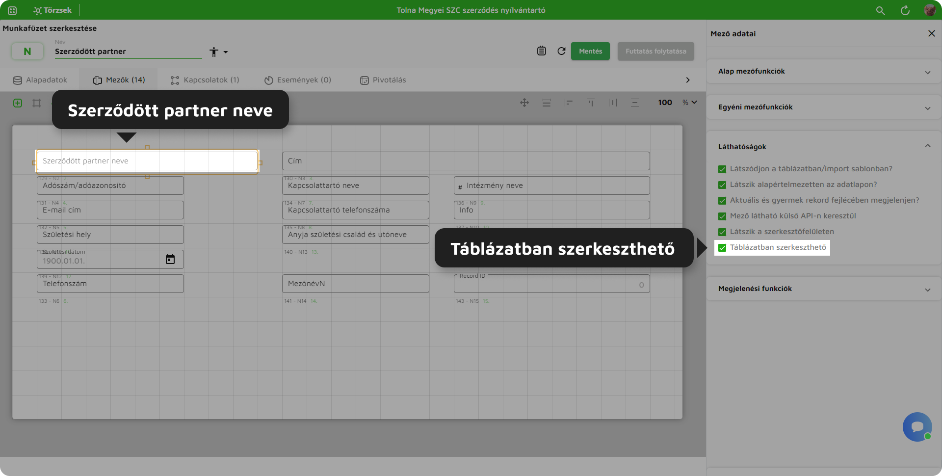Select the E-mail cím field
Image resolution: width=942 pixels, height=476 pixels.
(110, 210)
